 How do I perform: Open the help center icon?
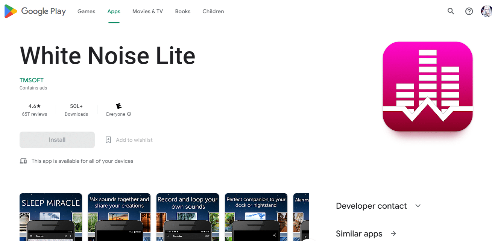point(469,11)
